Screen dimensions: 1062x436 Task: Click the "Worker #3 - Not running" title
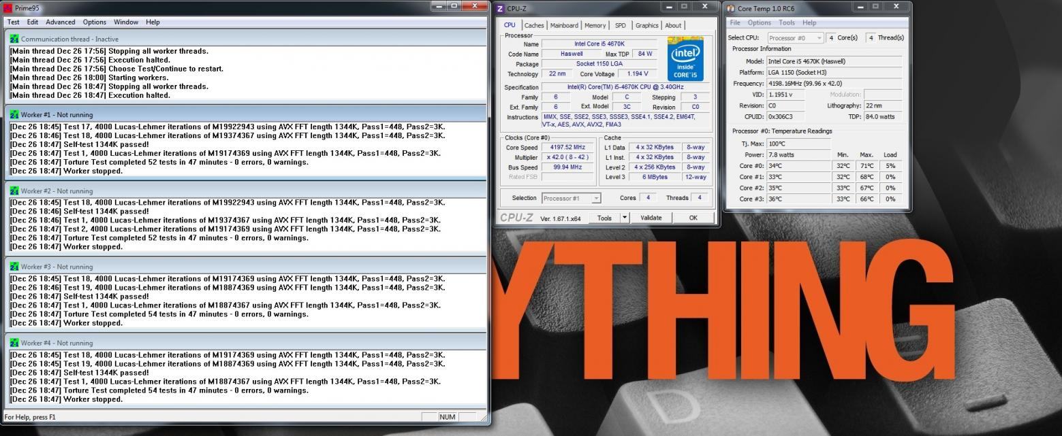[57, 267]
